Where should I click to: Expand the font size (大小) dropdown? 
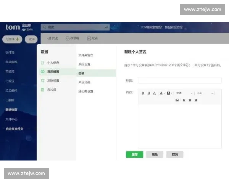pyautogui.click(x=205, y=93)
